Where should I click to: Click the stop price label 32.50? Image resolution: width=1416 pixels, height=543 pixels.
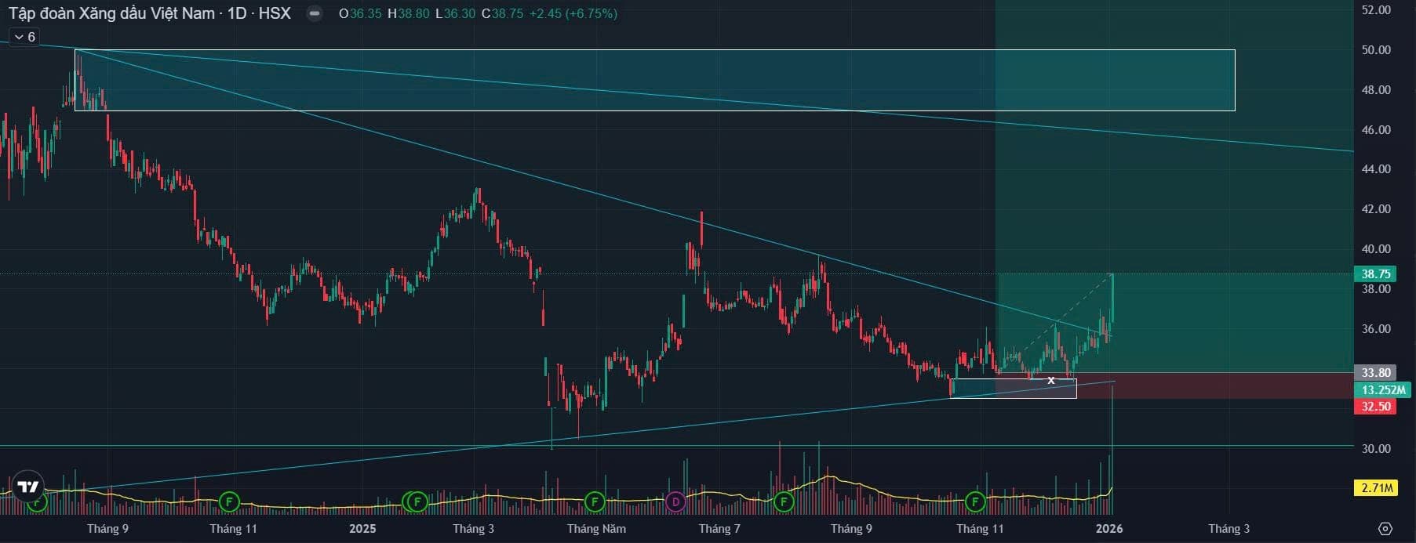click(1375, 407)
